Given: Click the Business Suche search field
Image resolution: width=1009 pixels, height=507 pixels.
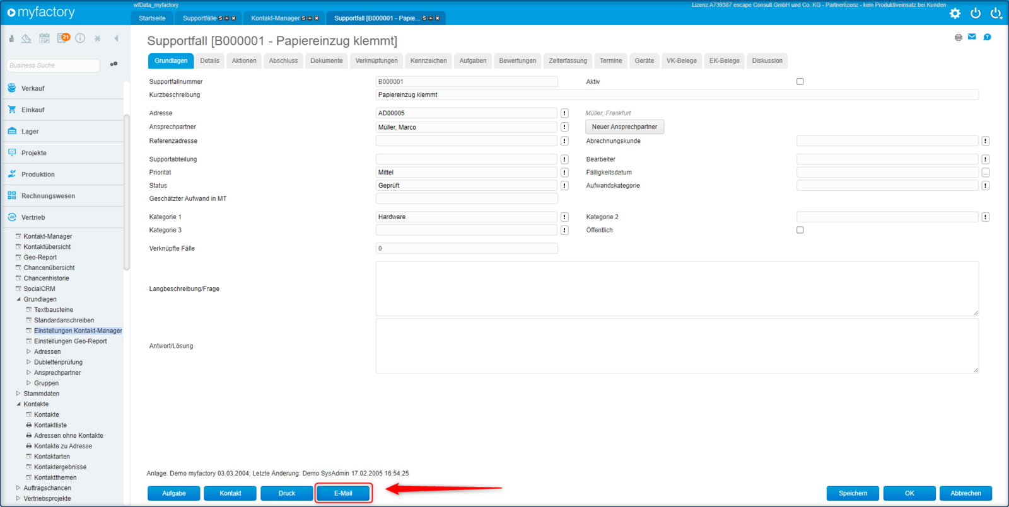Looking at the screenshot, I should point(54,66).
